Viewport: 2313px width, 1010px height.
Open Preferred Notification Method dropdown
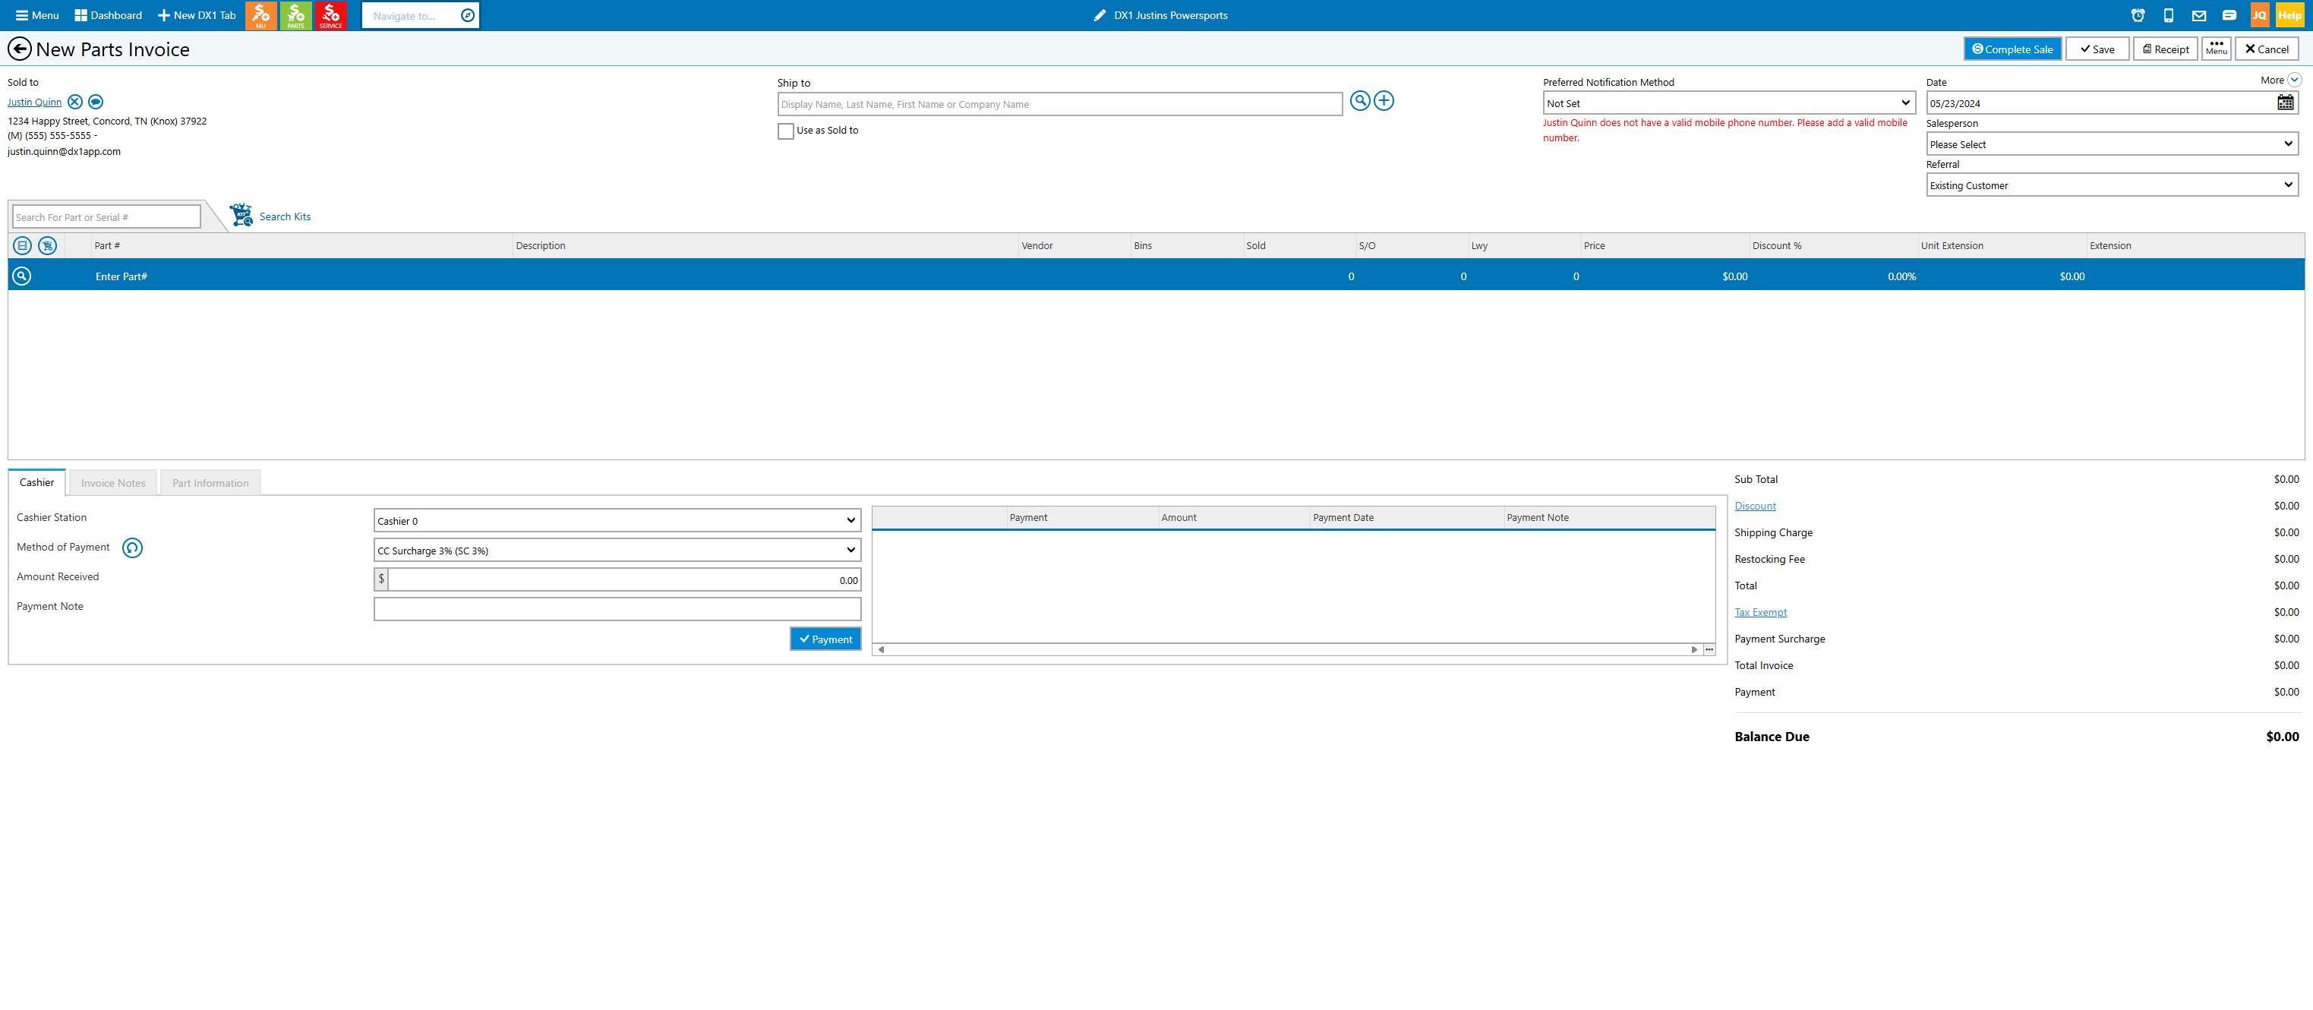tap(1728, 103)
